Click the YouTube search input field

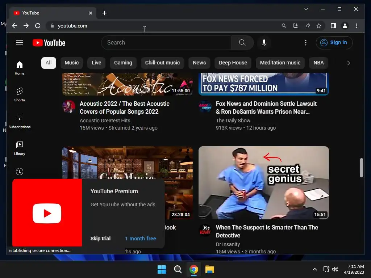coord(166,43)
